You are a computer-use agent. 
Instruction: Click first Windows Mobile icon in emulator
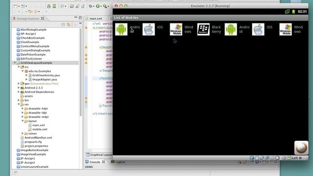[176, 29]
